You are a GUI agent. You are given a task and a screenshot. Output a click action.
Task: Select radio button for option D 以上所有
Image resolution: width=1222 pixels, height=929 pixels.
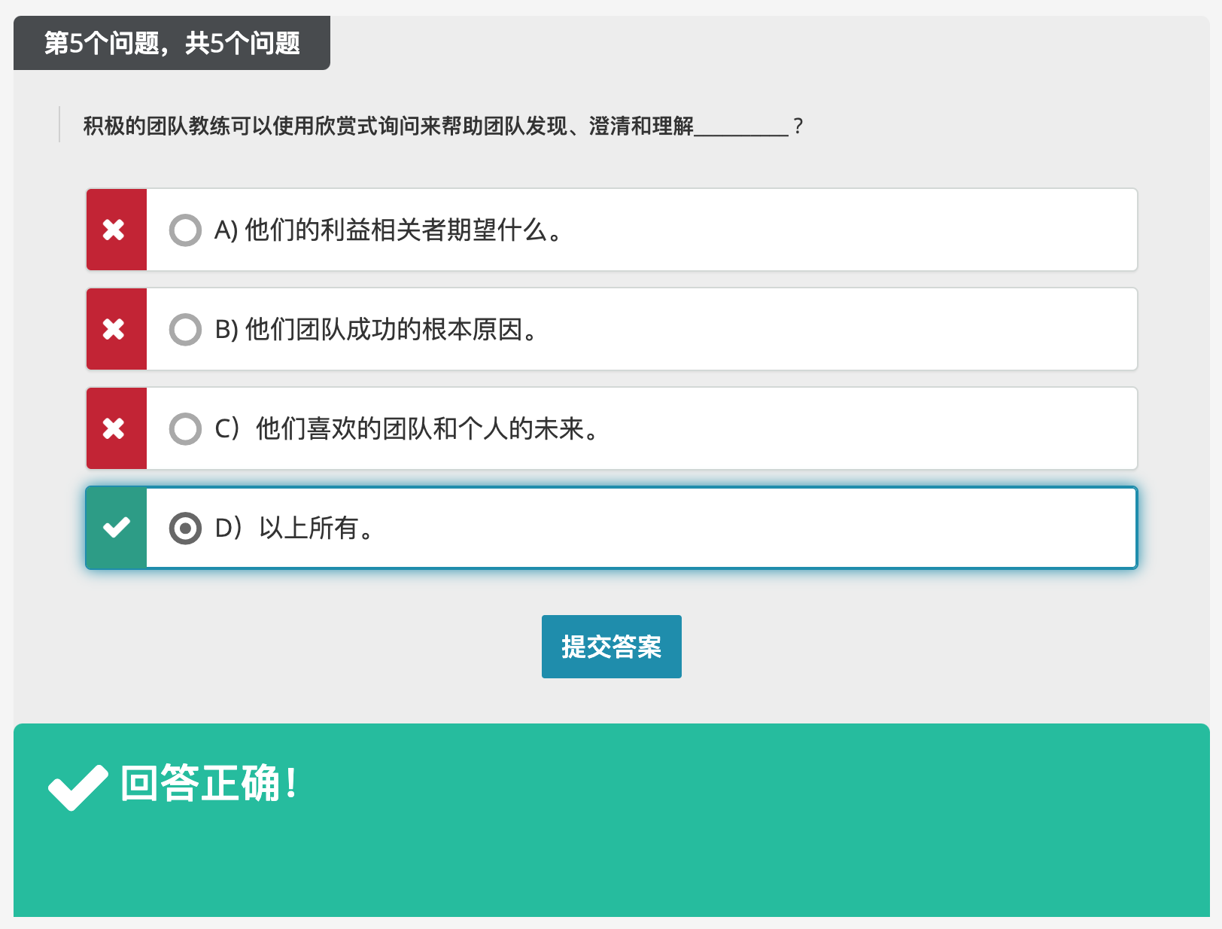point(185,528)
